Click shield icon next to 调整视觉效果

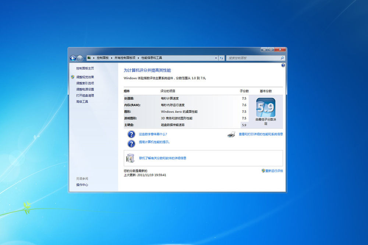pyautogui.click(x=73, y=77)
